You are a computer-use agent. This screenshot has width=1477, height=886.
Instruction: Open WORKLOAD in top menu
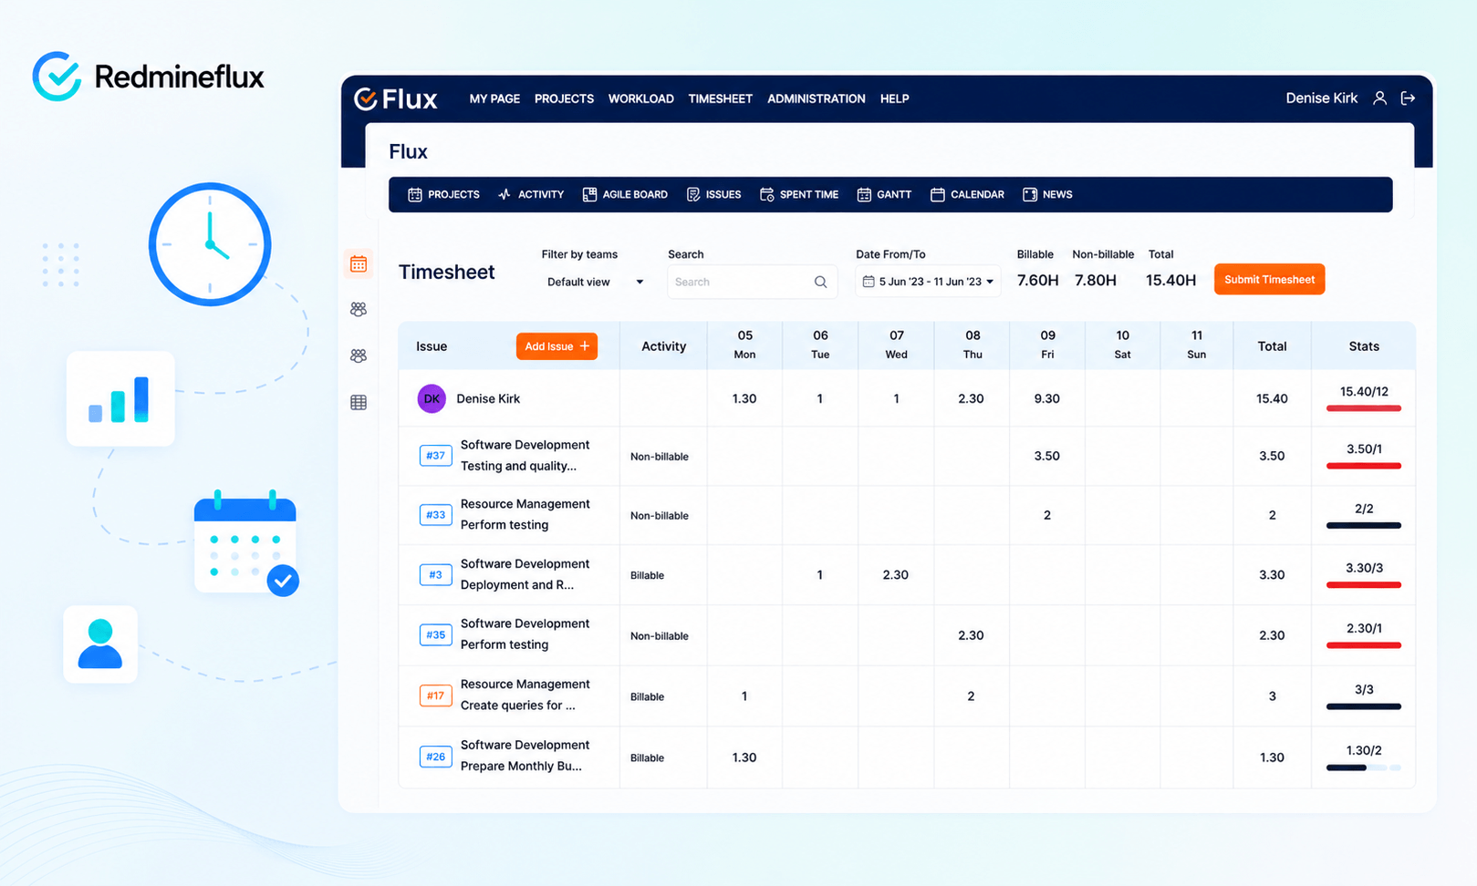click(x=640, y=98)
